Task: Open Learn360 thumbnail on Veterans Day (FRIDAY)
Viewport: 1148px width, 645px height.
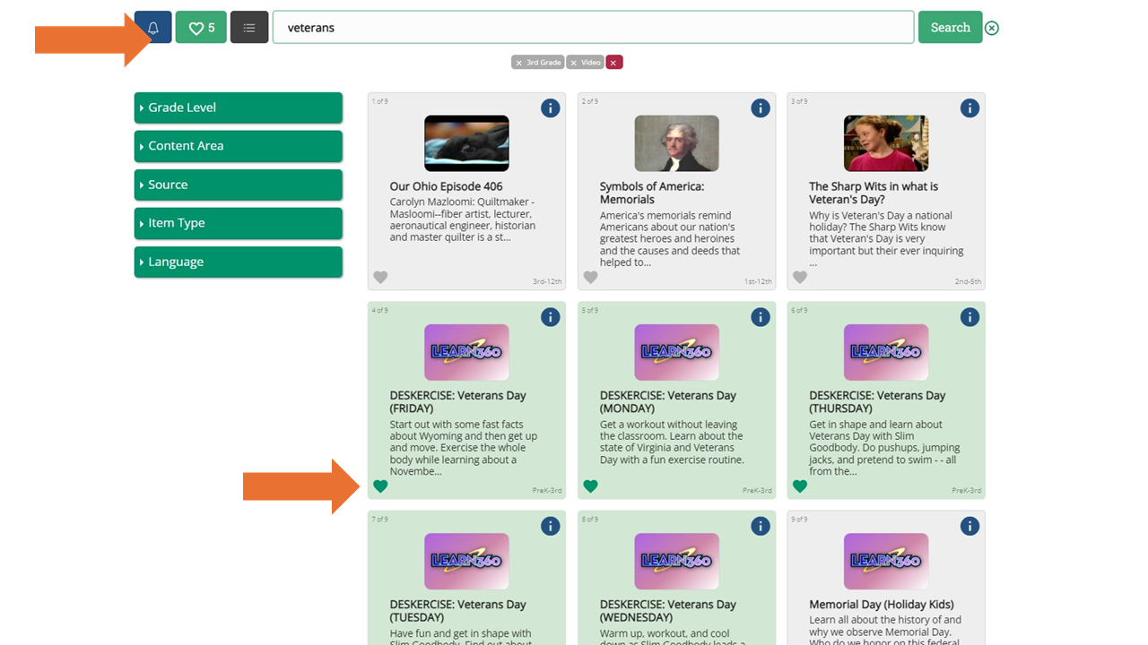Action: pyautogui.click(x=466, y=352)
